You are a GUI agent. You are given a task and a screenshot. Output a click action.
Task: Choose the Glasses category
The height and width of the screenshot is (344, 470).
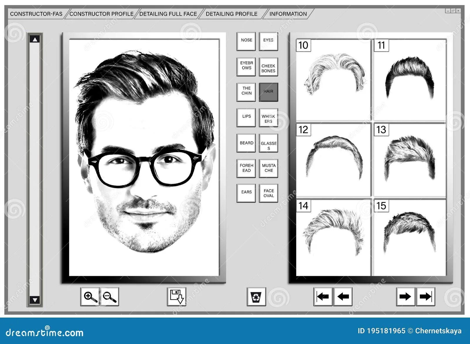click(268, 143)
